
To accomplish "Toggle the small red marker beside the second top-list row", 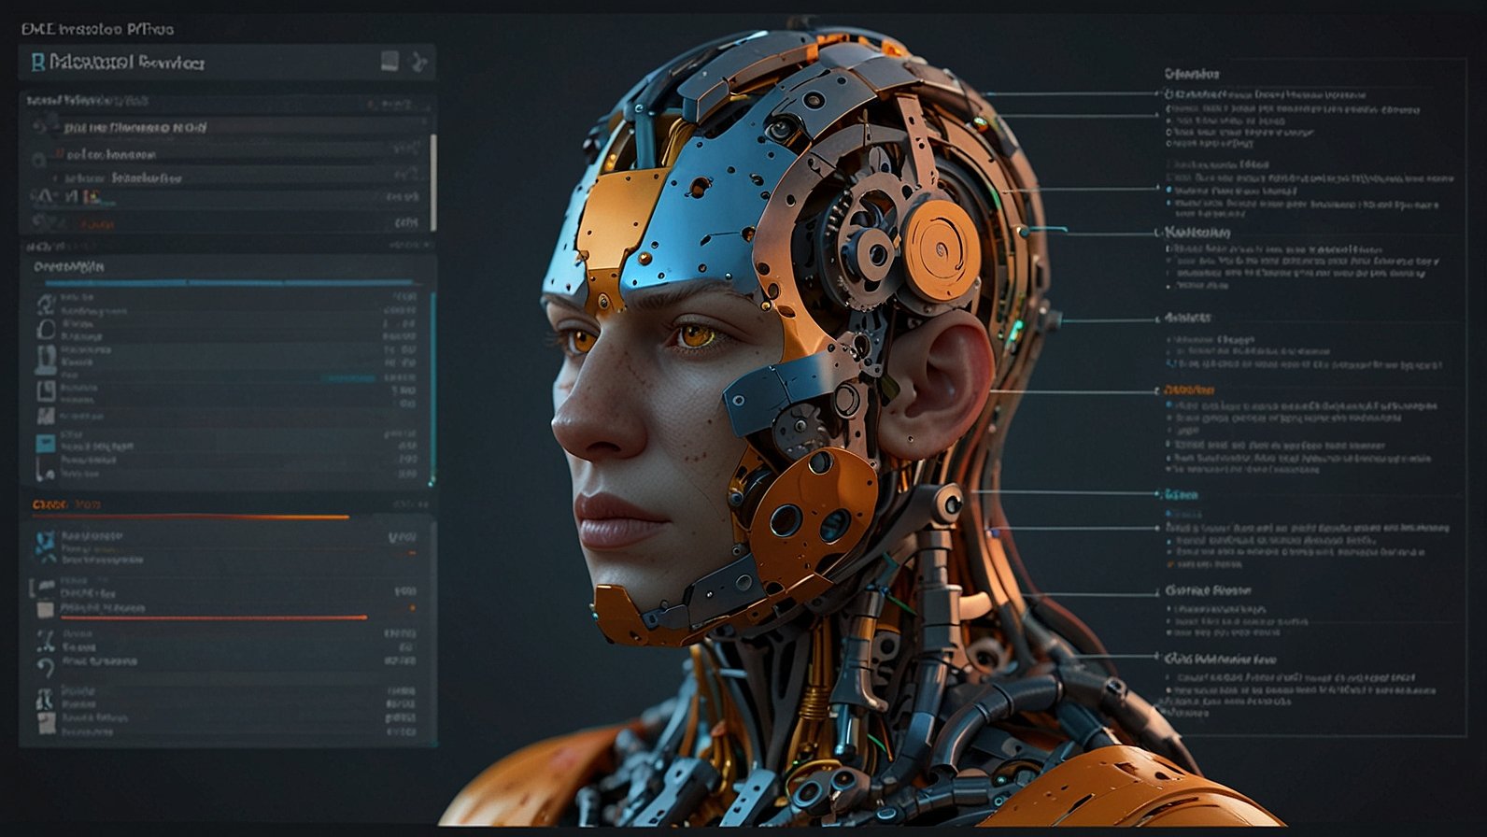I will pyautogui.click(x=60, y=153).
